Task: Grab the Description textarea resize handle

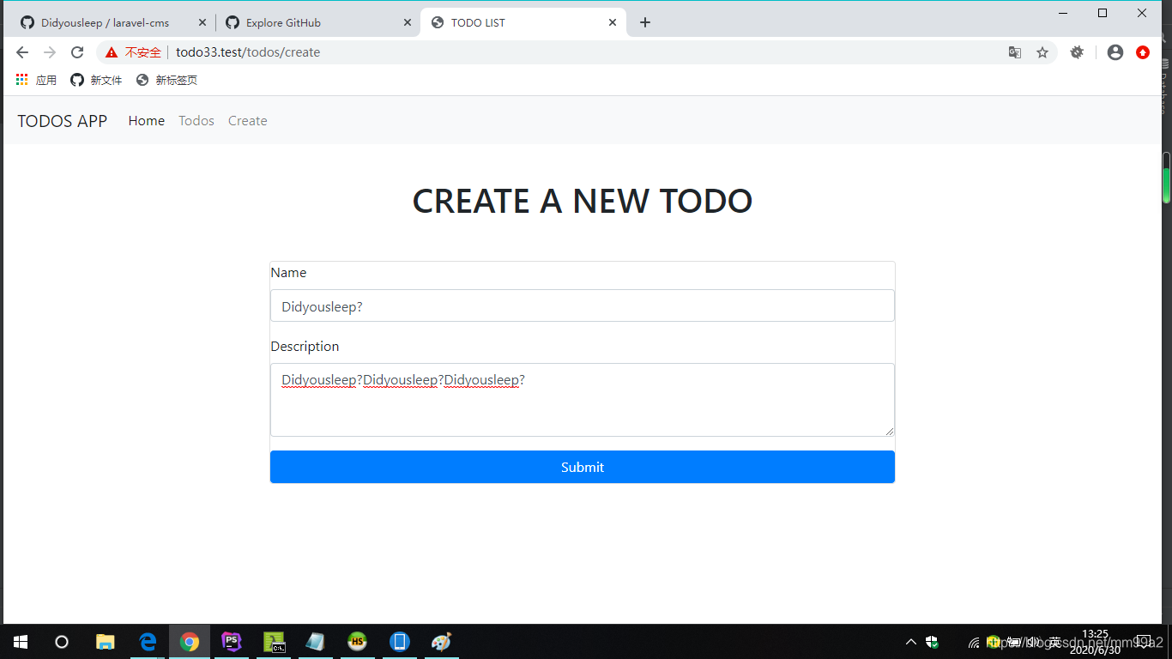Action: tap(889, 432)
